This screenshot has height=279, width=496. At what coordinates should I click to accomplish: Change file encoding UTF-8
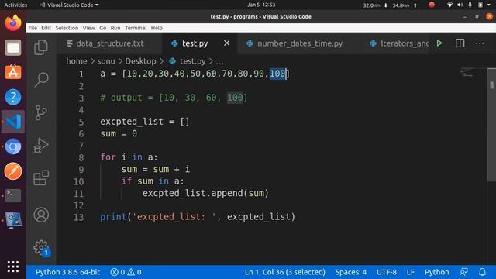(x=386, y=272)
